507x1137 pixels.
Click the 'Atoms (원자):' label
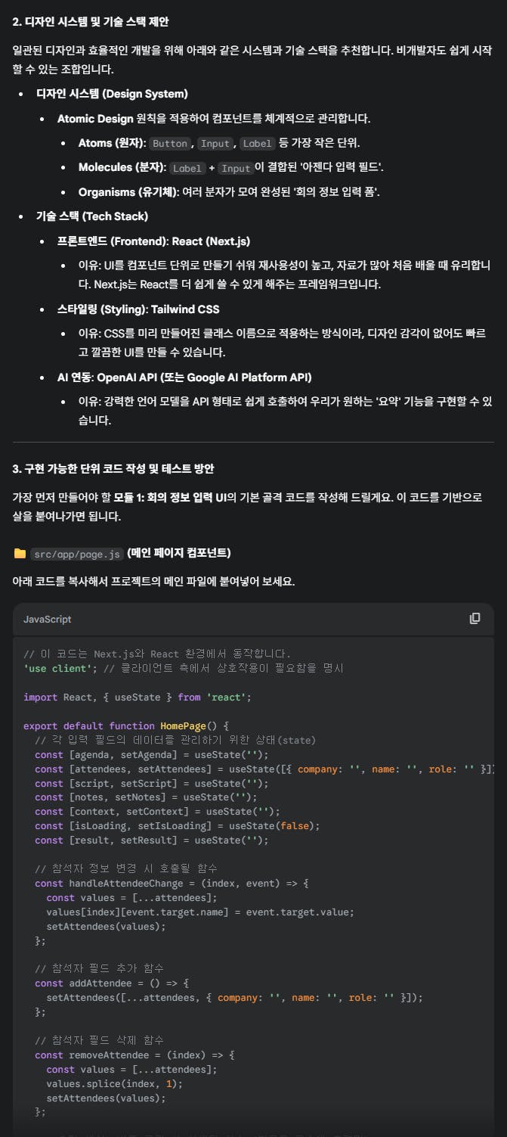click(113, 144)
